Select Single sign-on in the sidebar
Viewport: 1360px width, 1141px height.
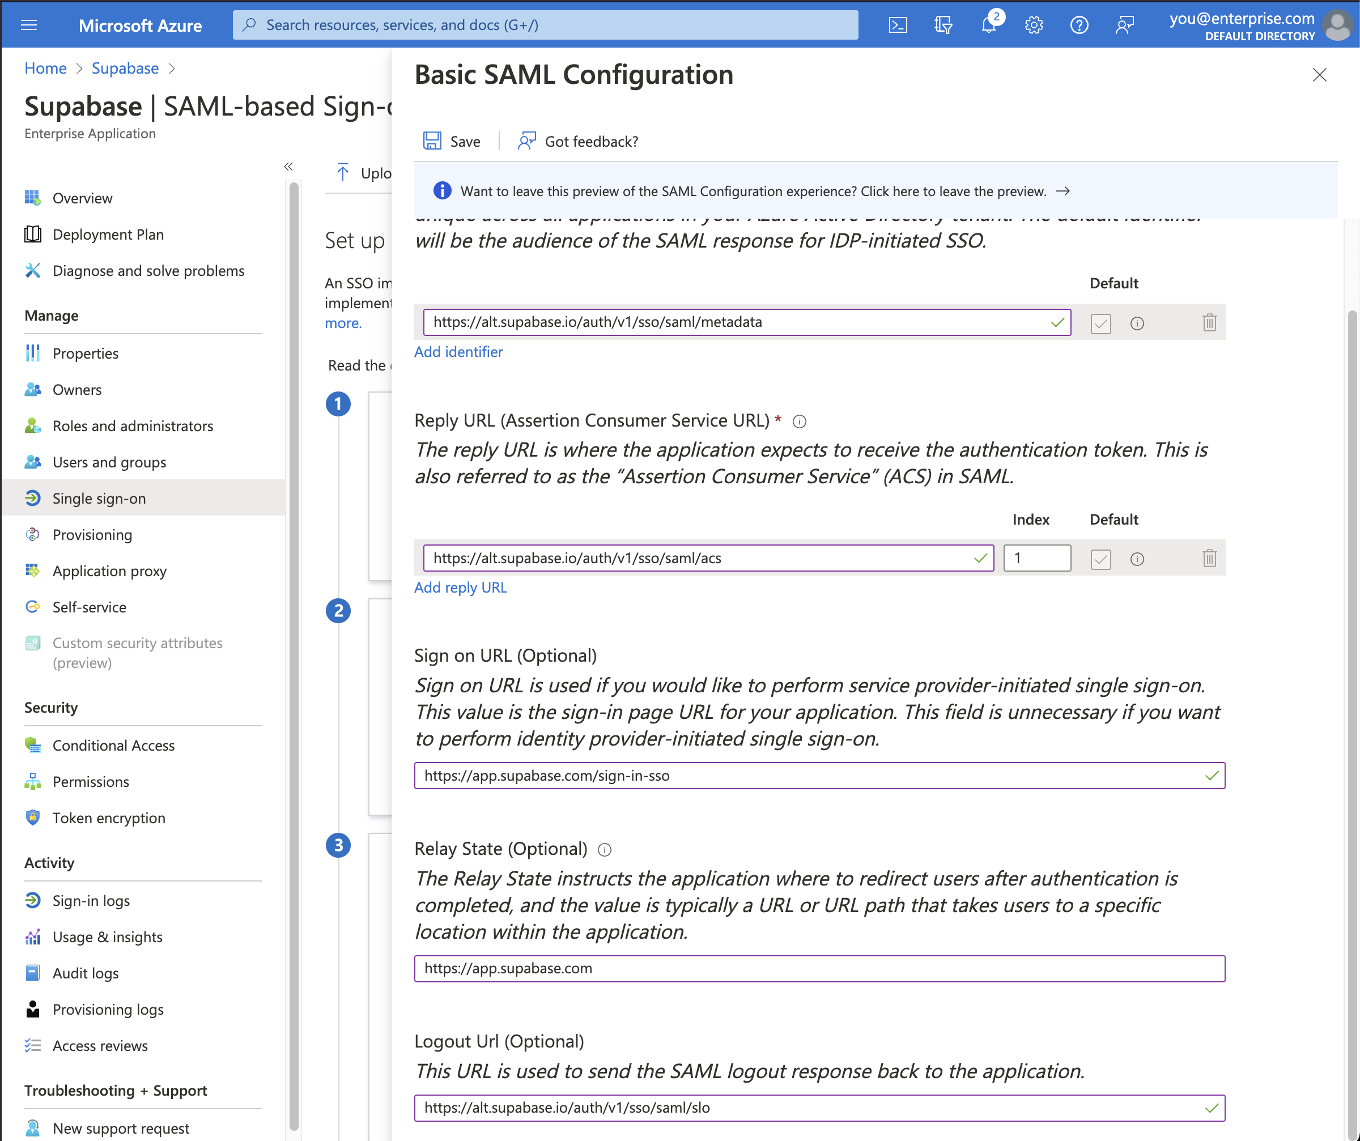[98, 498]
